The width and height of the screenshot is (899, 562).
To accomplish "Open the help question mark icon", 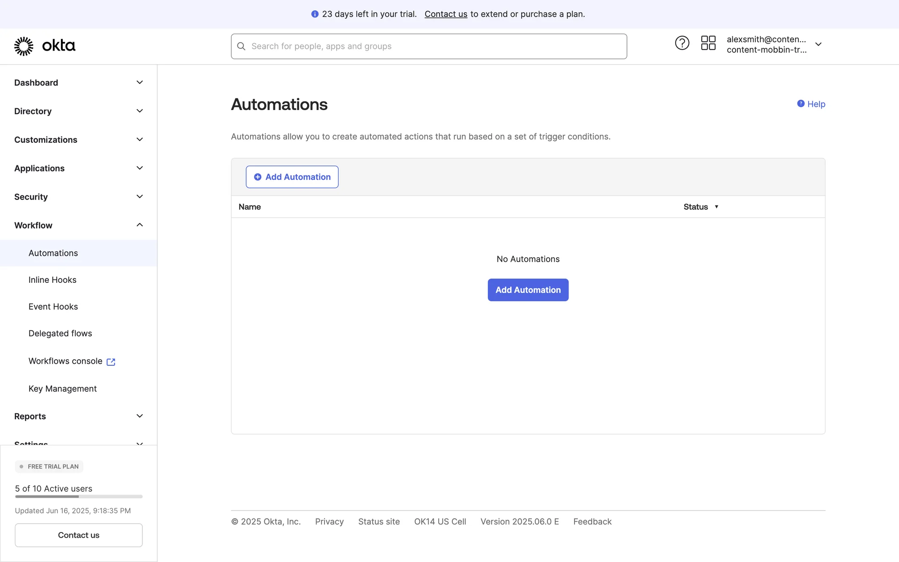I will click(x=682, y=43).
